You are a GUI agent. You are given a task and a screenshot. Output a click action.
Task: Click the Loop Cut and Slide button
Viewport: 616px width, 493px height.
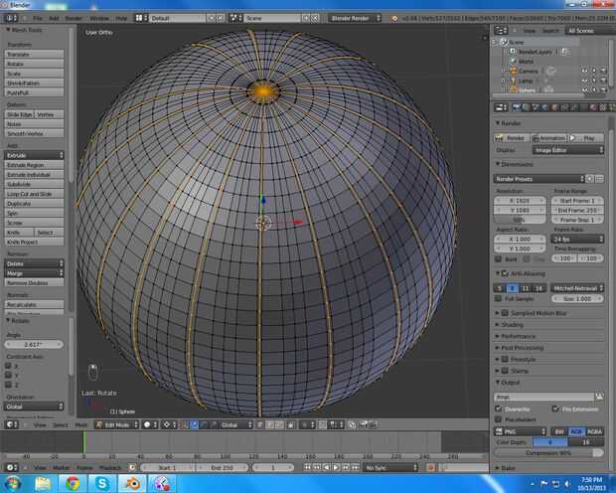point(34,194)
